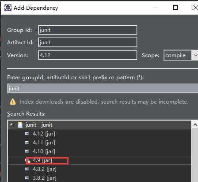Click the artifact icon beside 4.10 [jar]
Image resolution: width=198 pixels, height=182 pixels.
tap(27, 151)
